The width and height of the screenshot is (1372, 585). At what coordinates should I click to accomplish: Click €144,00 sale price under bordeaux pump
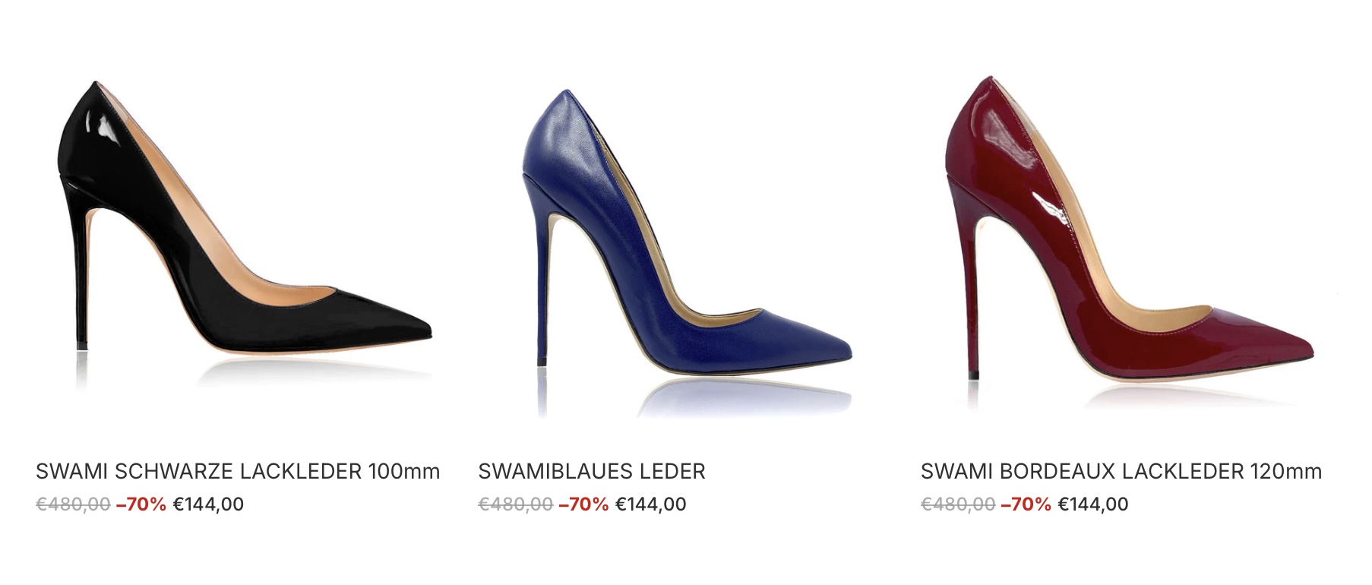[x=1093, y=504]
